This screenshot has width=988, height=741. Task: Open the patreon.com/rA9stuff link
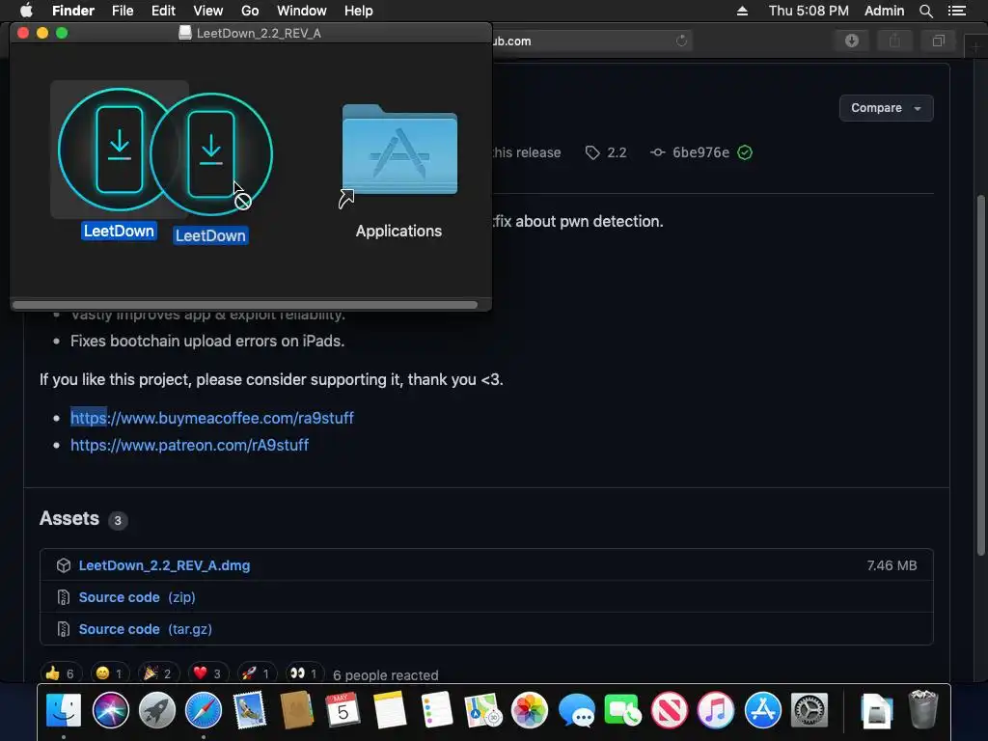[189, 445]
